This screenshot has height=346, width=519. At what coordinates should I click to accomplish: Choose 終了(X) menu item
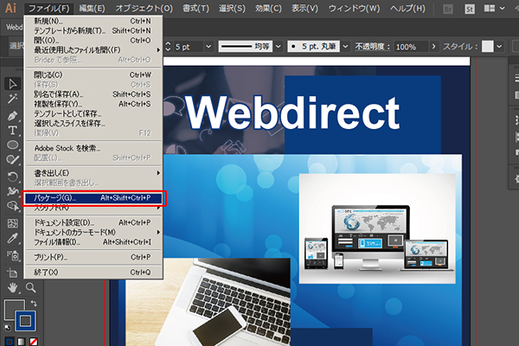tap(93, 272)
